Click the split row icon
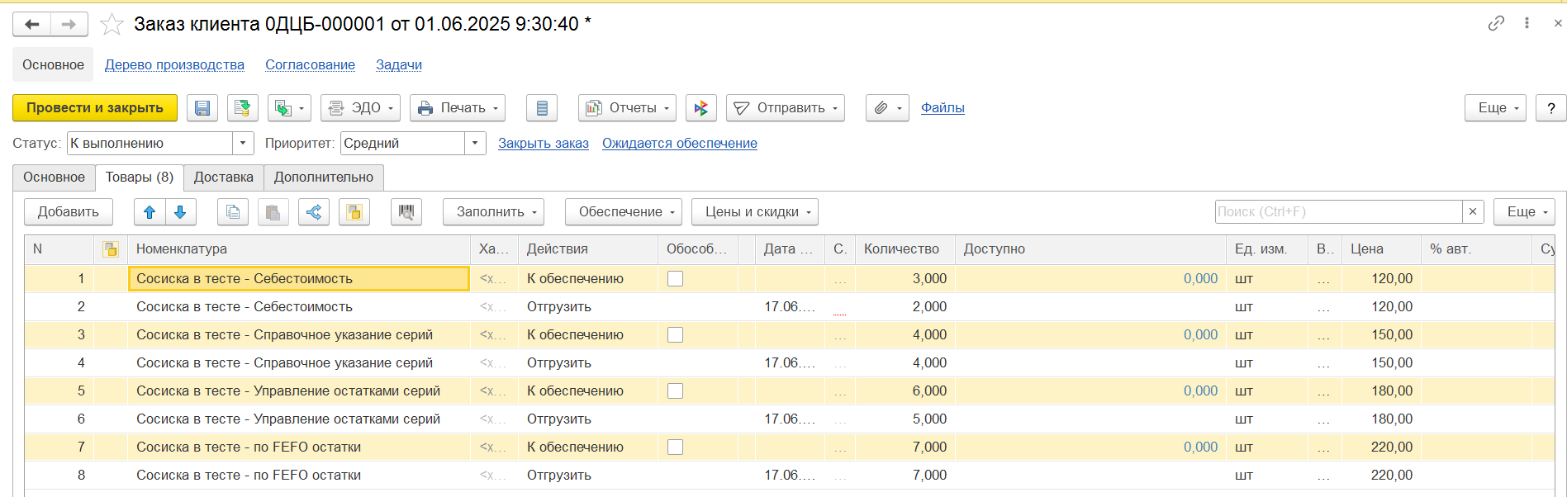This screenshot has width=1567, height=497. pos(314,212)
